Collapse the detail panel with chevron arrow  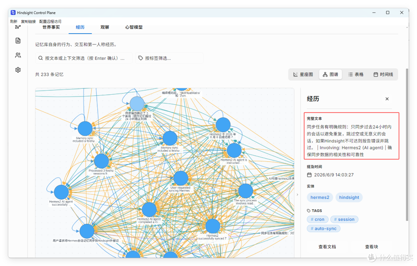click(297, 195)
